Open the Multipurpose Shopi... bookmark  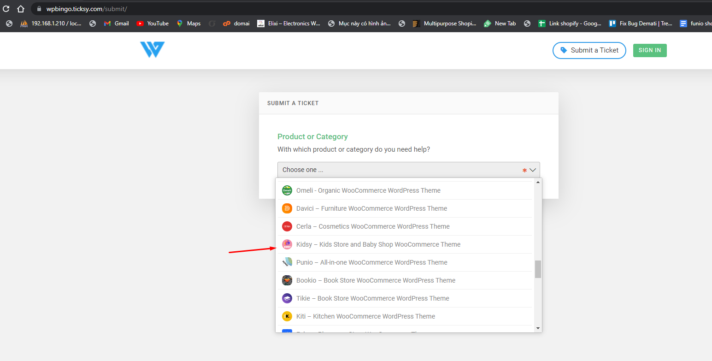(444, 24)
